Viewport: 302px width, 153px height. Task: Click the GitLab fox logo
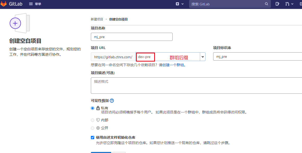coord(4,4)
